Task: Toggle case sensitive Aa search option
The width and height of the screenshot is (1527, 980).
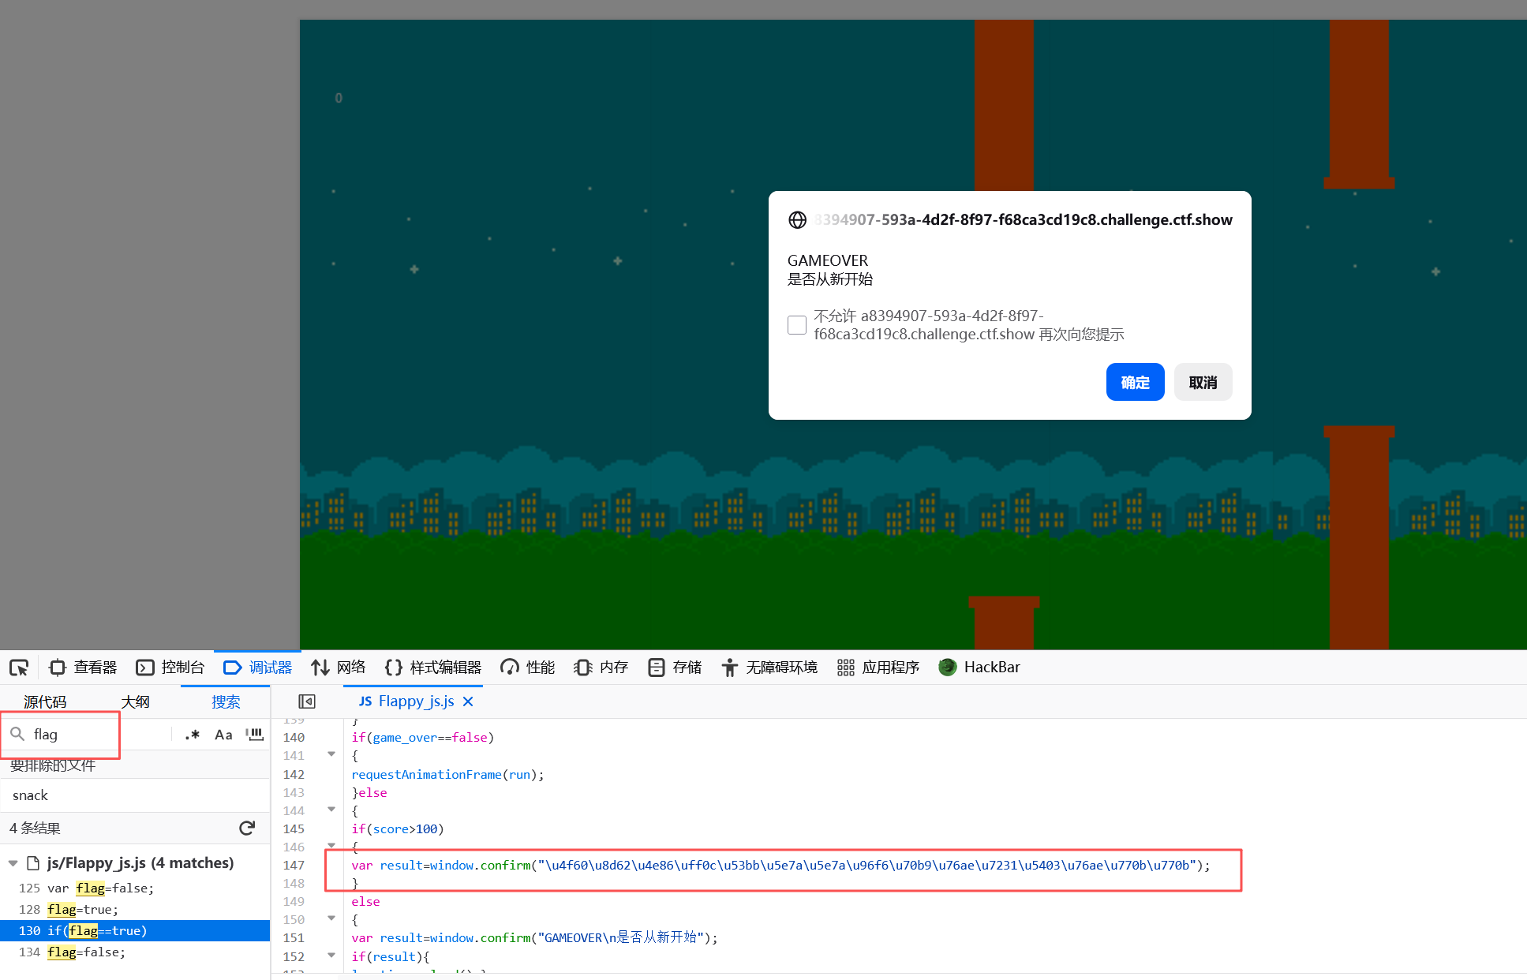Action: 223,735
